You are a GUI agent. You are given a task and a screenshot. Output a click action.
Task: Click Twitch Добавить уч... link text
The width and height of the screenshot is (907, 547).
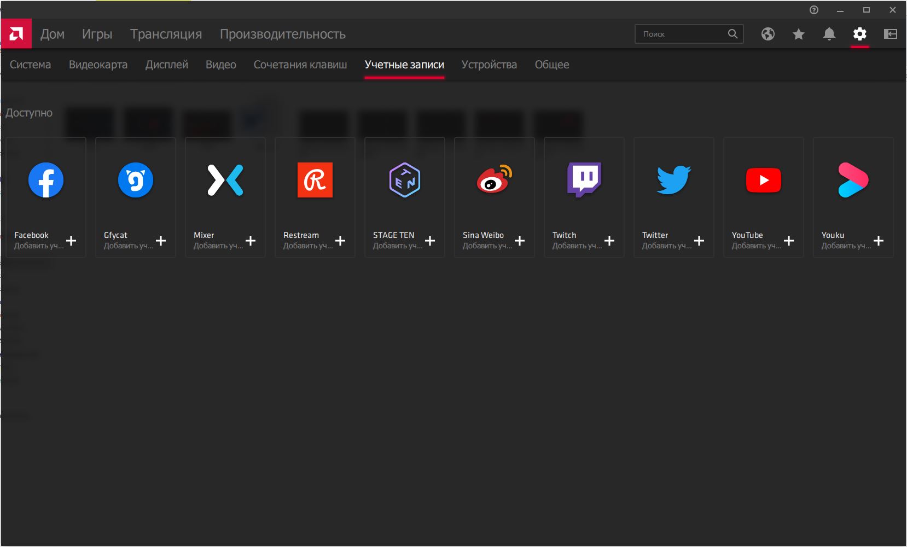point(577,246)
